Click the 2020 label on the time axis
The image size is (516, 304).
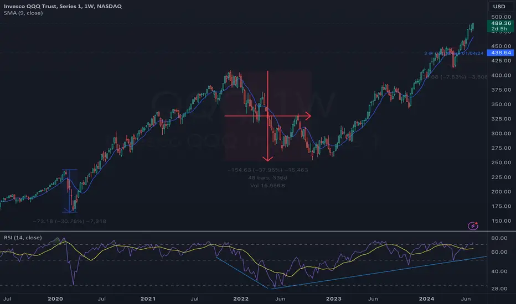coord(55,298)
